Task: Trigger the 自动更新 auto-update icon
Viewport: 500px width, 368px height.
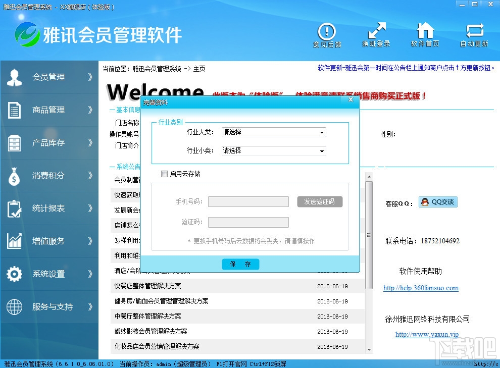Action: pos(474,34)
